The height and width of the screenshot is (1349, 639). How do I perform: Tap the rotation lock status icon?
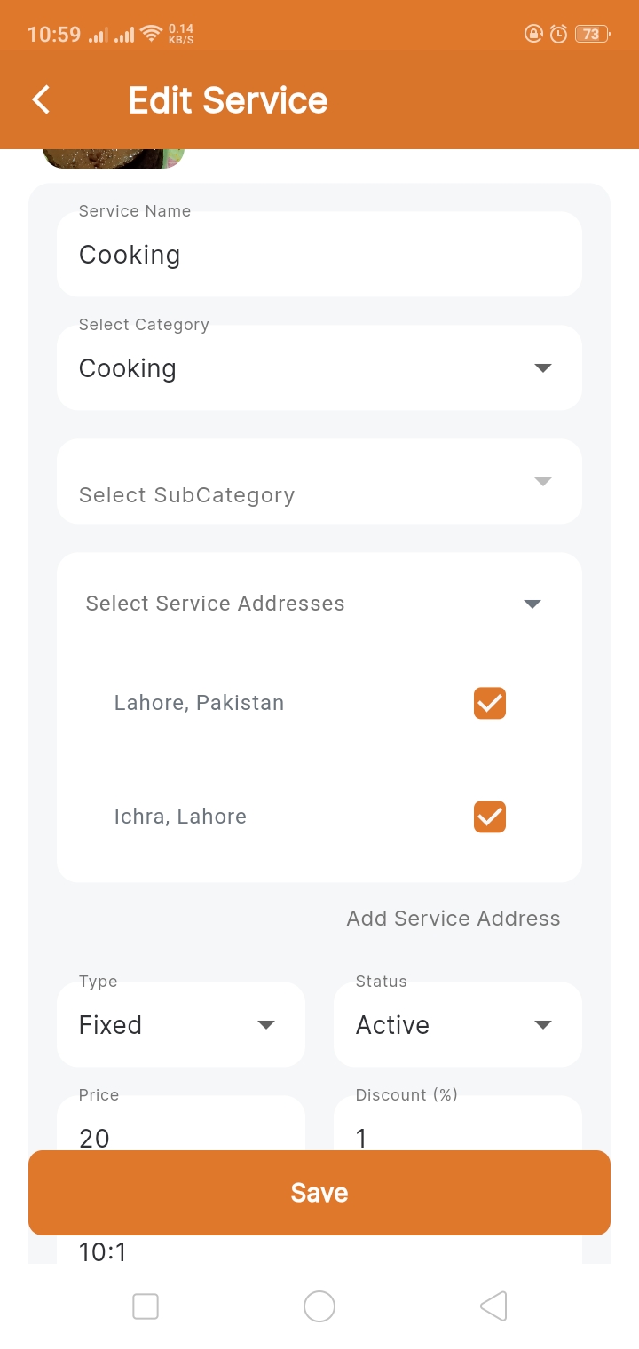click(x=533, y=35)
